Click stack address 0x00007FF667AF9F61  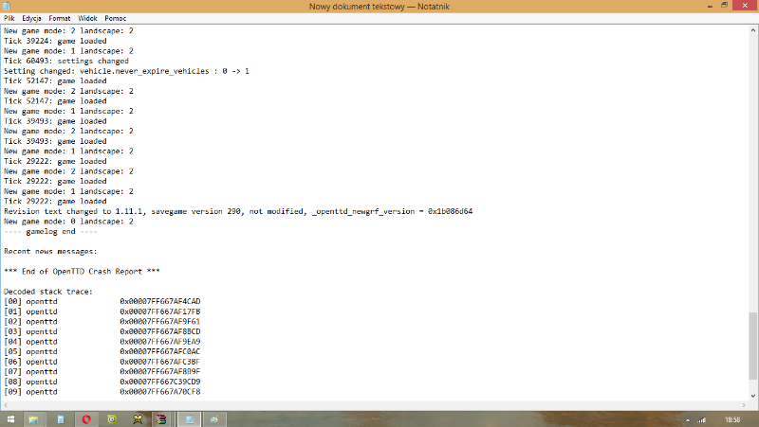pos(159,322)
